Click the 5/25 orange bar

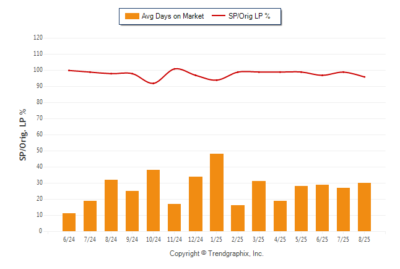[x=302, y=208]
